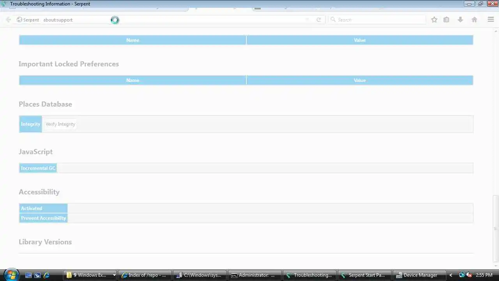The image size is (499, 281).
Task: Go to the Home page icon
Action: coord(474,20)
